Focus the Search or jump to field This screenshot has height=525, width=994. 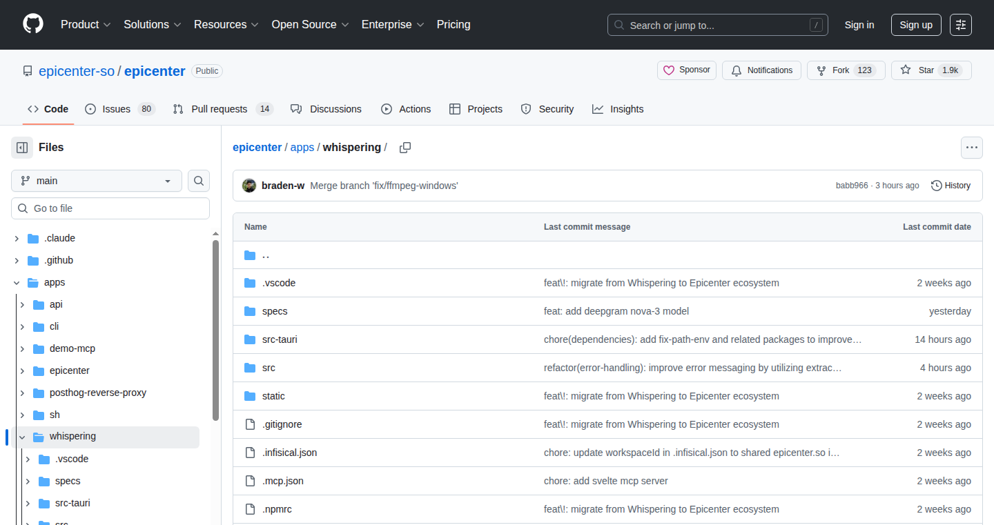pyautogui.click(x=718, y=25)
